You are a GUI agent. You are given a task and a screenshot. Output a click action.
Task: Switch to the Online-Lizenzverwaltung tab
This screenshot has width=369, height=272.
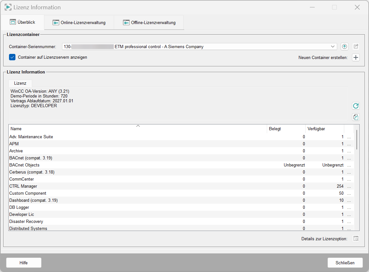click(x=79, y=23)
